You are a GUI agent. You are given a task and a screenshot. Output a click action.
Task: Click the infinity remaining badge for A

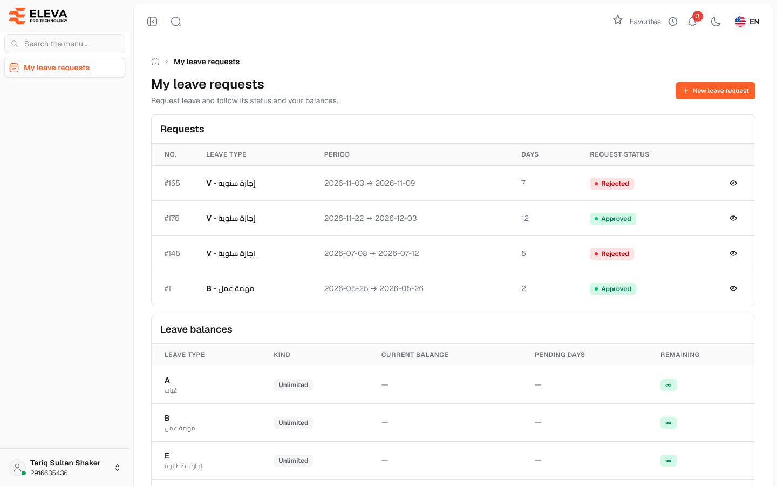[x=669, y=385]
